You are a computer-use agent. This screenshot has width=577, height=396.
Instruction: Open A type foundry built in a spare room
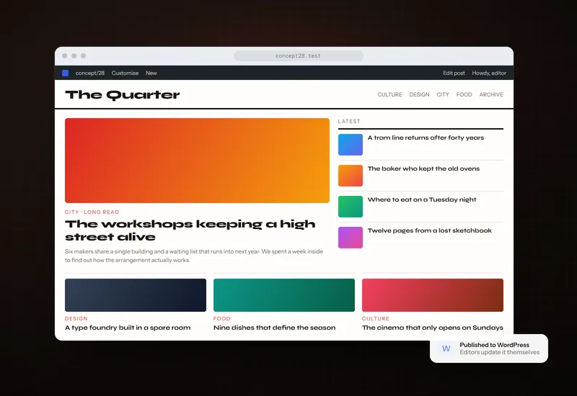coord(128,328)
